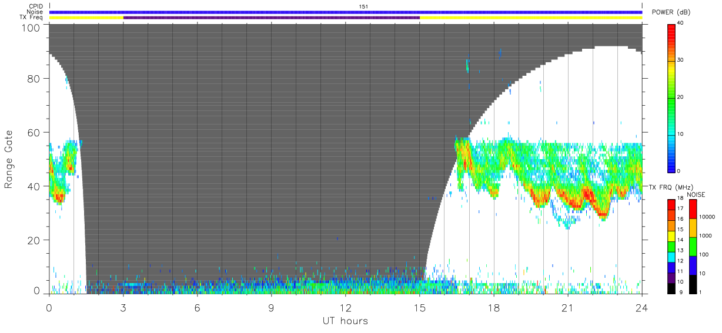Viewport: 722px width, 333px height.
Task: Click the CPID label
Action: pos(35,6)
